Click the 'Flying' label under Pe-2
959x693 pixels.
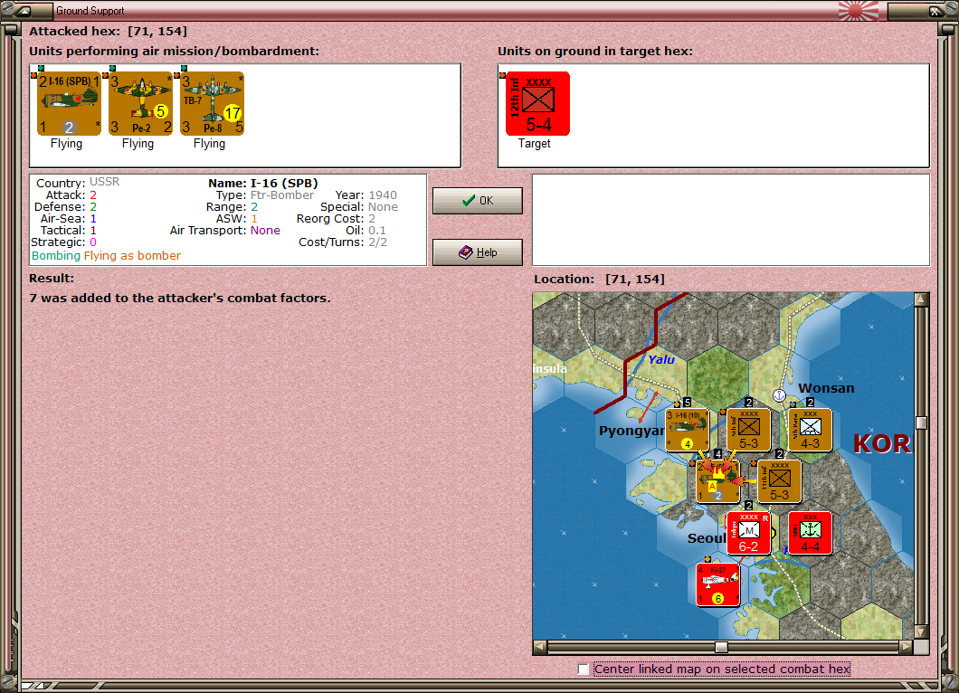pyautogui.click(x=138, y=143)
